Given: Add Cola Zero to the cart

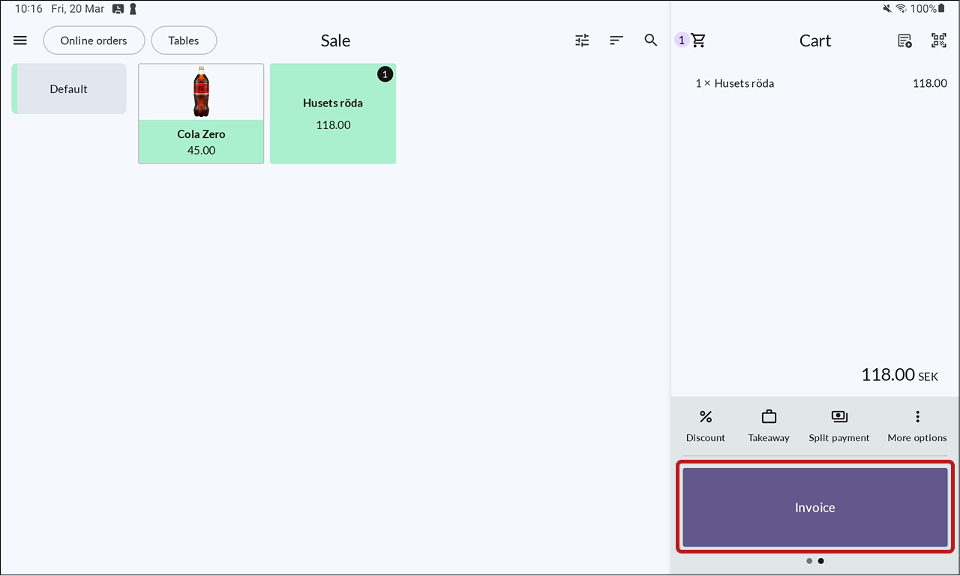Looking at the screenshot, I should (x=201, y=113).
